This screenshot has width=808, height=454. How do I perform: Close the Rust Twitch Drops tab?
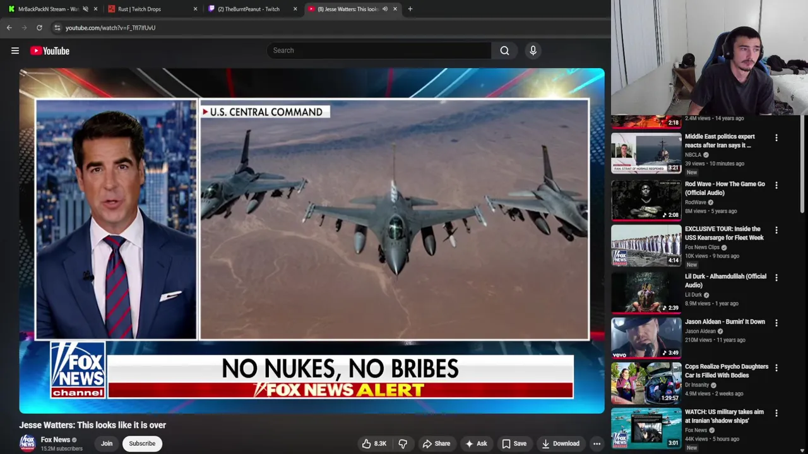[195, 9]
